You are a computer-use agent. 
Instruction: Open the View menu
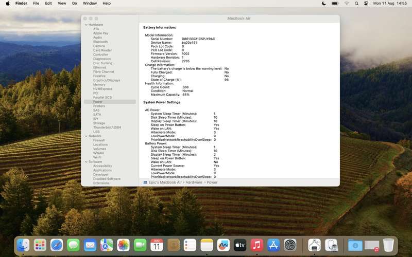pos(62,4)
